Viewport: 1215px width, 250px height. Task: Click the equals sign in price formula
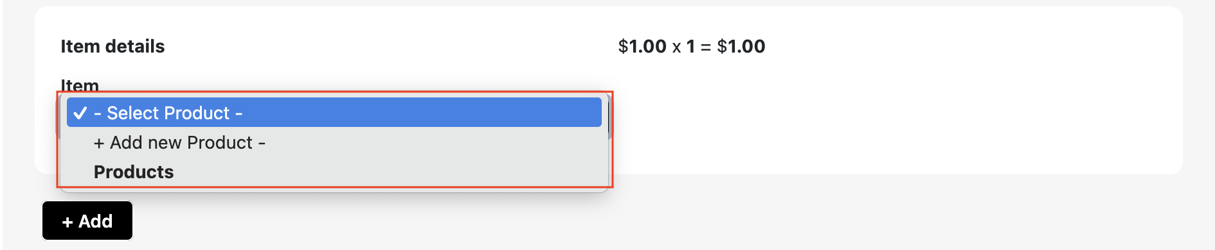click(x=706, y=47)
